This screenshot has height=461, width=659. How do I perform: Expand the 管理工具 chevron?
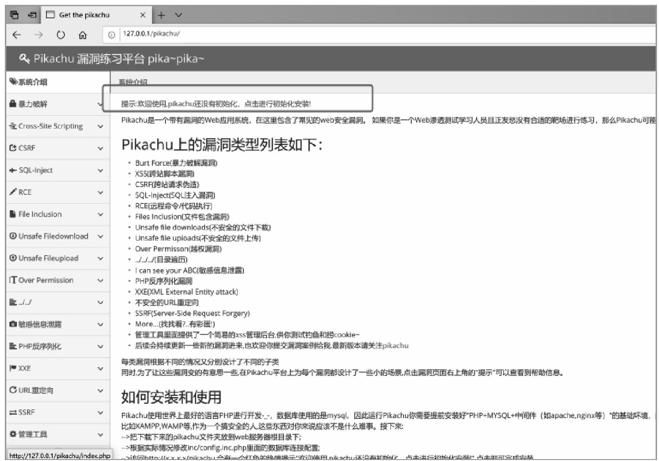tap(100, 434)
